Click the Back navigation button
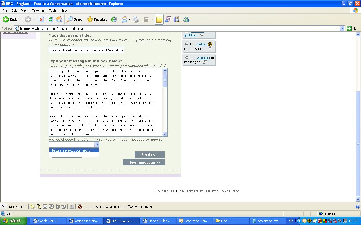Viewport: 361px width, 225px height. click(10, 19)
